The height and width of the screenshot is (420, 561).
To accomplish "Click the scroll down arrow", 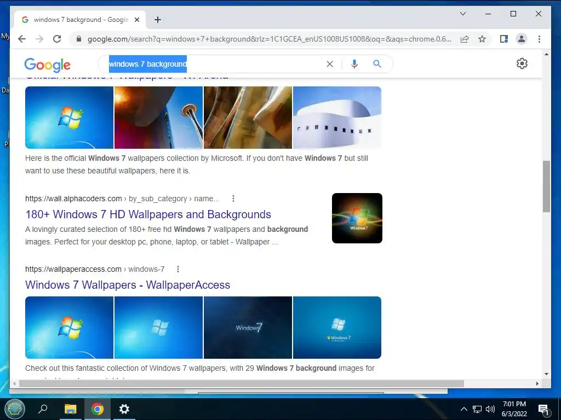I will point(546,374).
